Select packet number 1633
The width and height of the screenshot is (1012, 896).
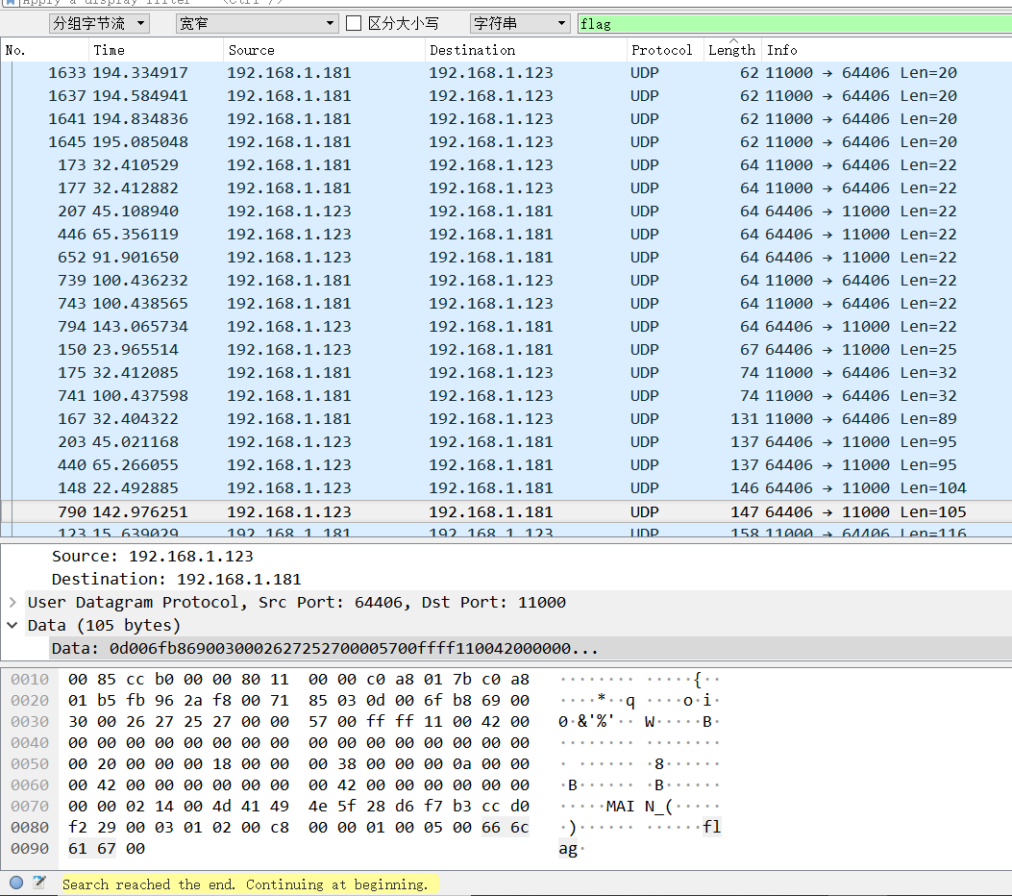pyautogui.click(x=506, y=73)
